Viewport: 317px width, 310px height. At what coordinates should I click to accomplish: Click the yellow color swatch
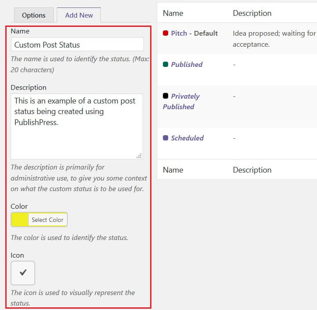coord(20,220)
